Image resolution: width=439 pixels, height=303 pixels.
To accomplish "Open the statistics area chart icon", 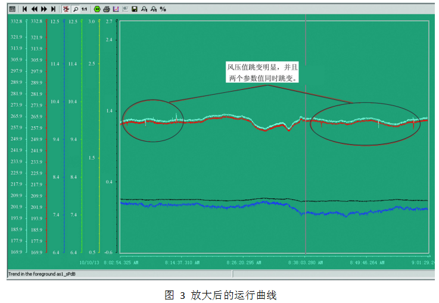I will point(116,9).
